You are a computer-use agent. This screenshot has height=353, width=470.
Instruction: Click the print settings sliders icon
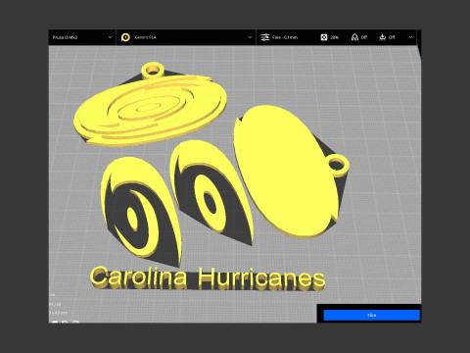click(x=265, y=37)
